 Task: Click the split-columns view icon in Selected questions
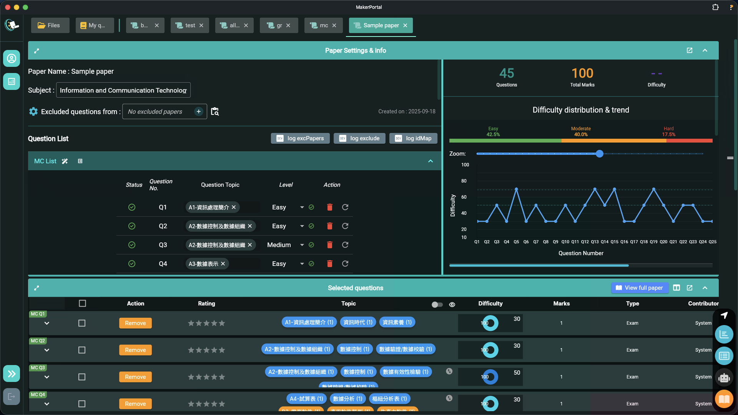point(676,288)
